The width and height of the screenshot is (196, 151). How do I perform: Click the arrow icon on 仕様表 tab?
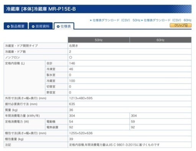tap(58, 26)
